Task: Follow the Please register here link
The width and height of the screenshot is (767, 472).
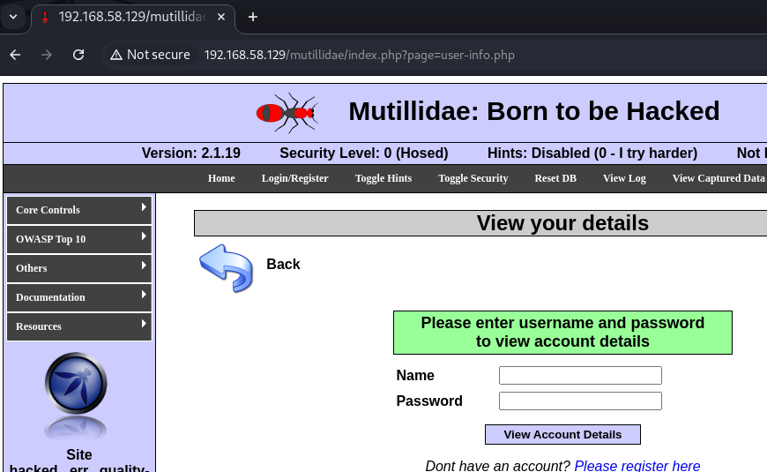Action: tap(637, 466)
